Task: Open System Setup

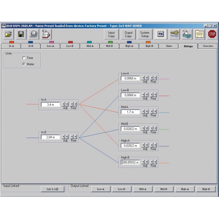Action: click(145, 34)
